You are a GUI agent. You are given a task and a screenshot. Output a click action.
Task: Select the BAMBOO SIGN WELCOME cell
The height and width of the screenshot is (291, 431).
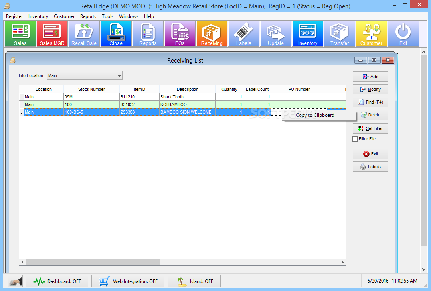pyautogui.click(x=187, y=112)
